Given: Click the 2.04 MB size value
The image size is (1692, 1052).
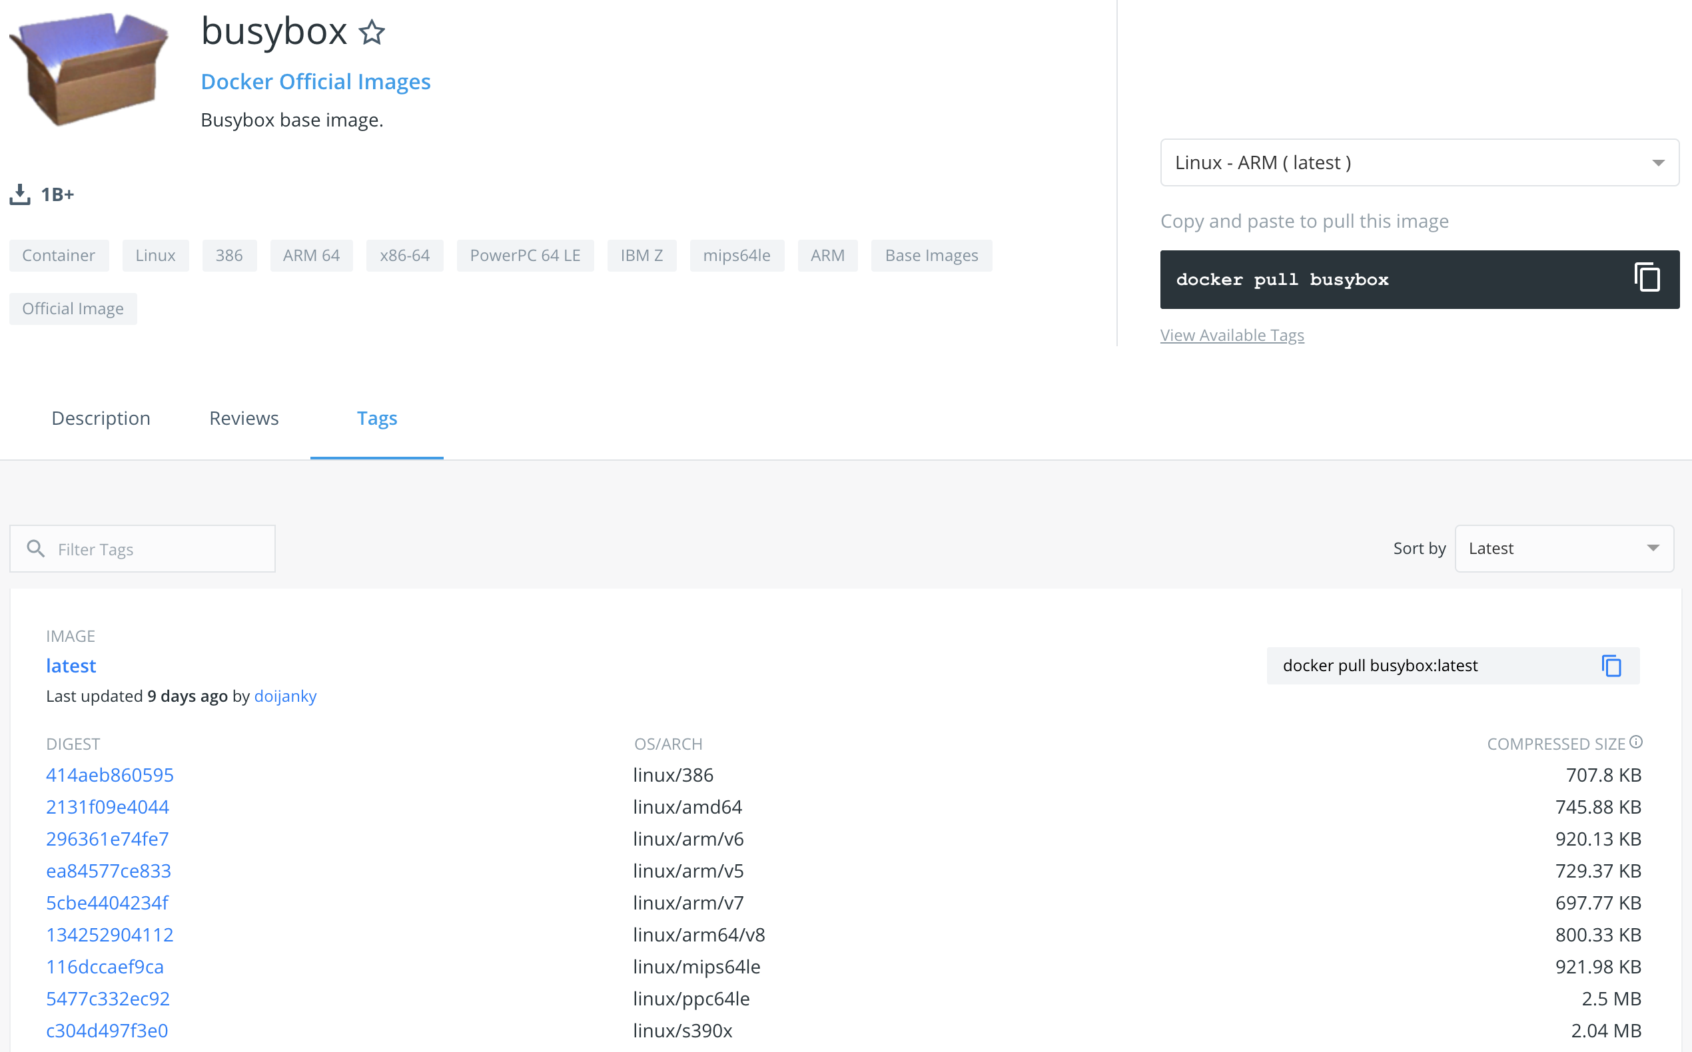Looking at the screenshot, I should point(1605,1031).
